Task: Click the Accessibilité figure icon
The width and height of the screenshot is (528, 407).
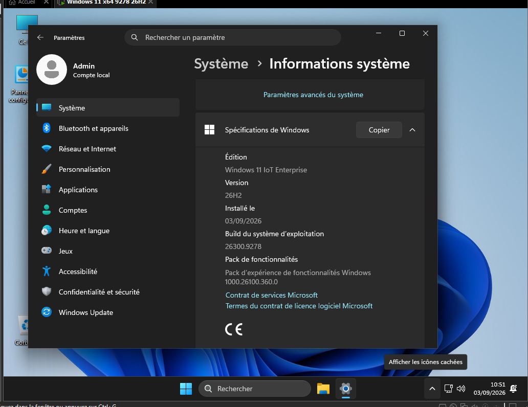Action: click(x=47, y=271)
